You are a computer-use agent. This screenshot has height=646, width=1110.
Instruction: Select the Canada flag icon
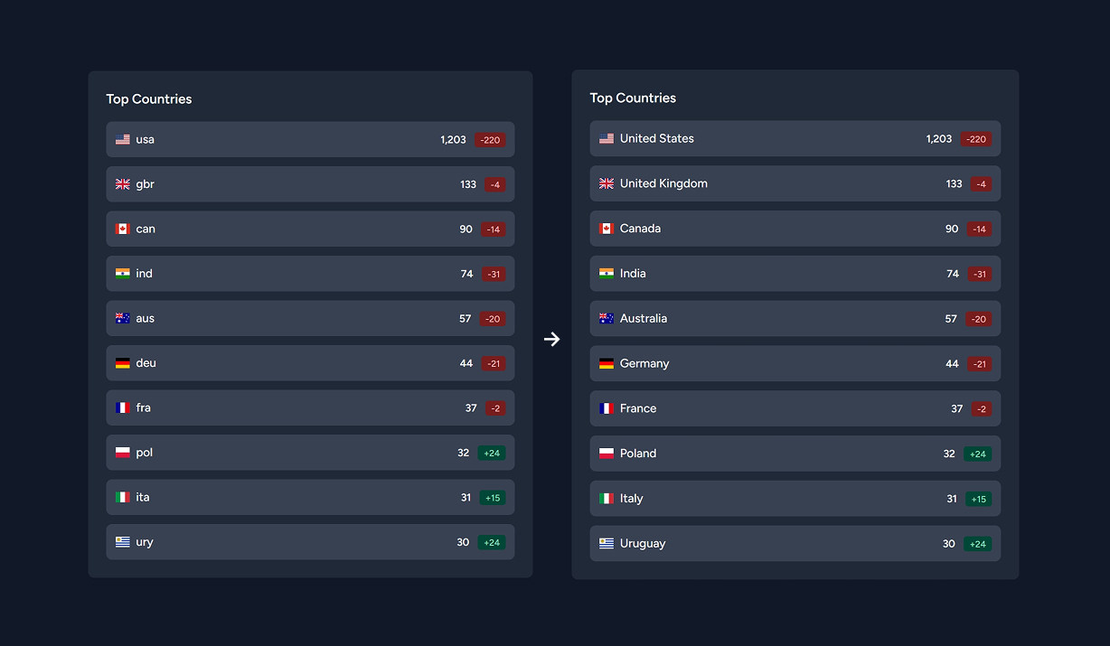click(606, 228)
